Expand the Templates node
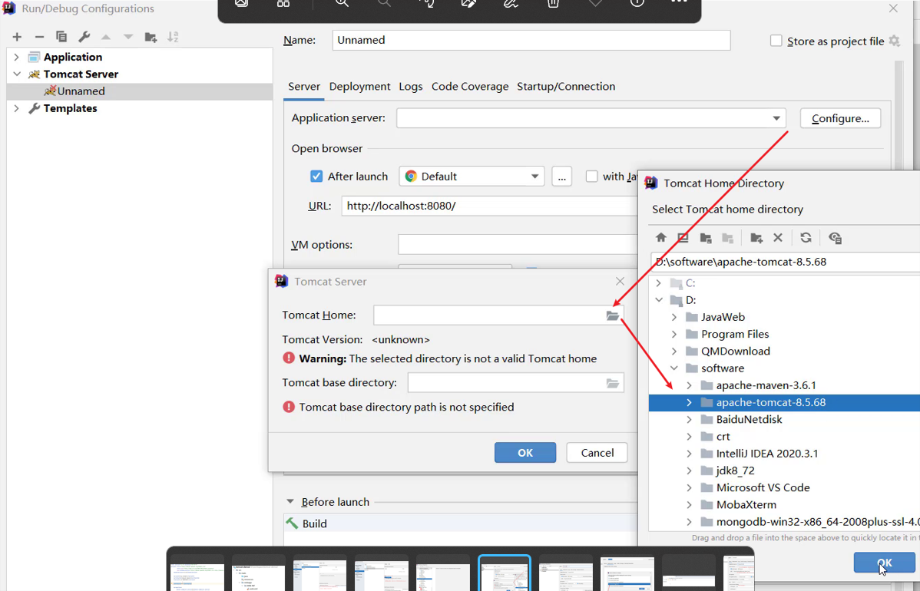This screenshot has width=920, height=591. click(x=16, y=108)
